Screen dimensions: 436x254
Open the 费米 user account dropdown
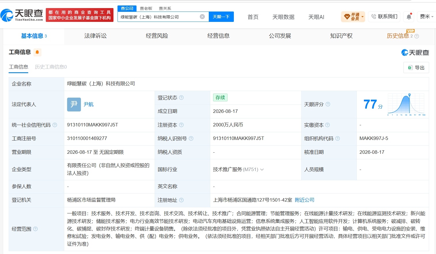coord(426,17)
